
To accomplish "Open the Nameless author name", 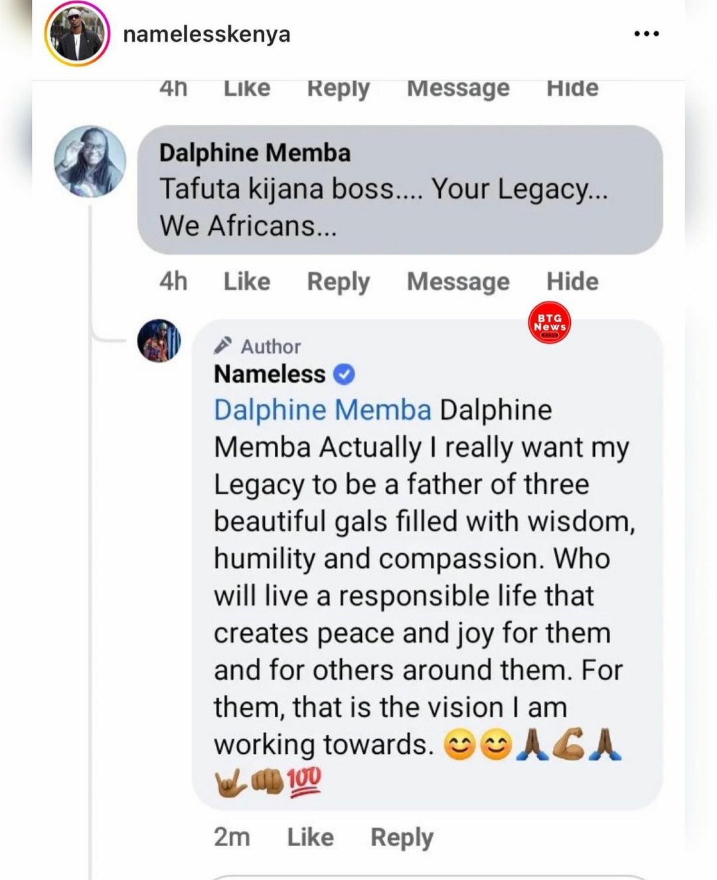I will point(270,375).
